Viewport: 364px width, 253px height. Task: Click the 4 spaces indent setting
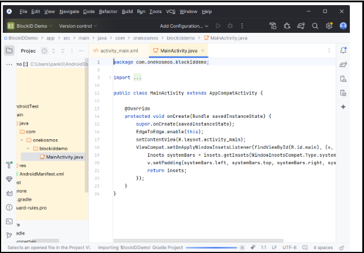click(x=322, y=247)
